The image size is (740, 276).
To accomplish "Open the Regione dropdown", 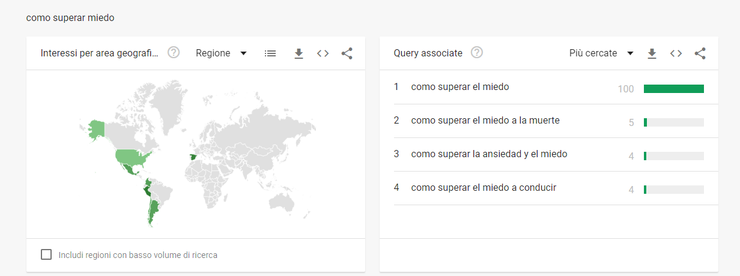I will coord(221,53).
